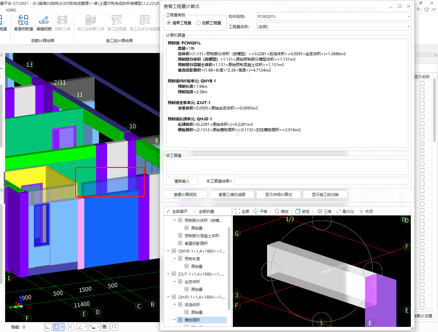Collapse the QNYB-1 tree node
Image resolution: width=438 pixels, height=332 pixels.
[168, 251]
